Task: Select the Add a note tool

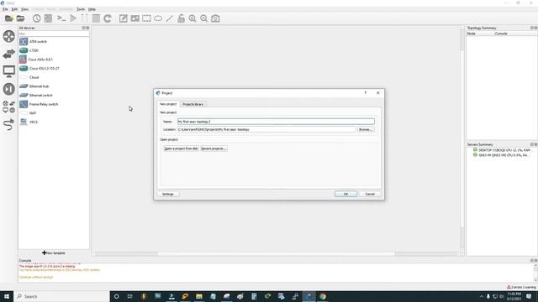Action: (x=123, y=18)
